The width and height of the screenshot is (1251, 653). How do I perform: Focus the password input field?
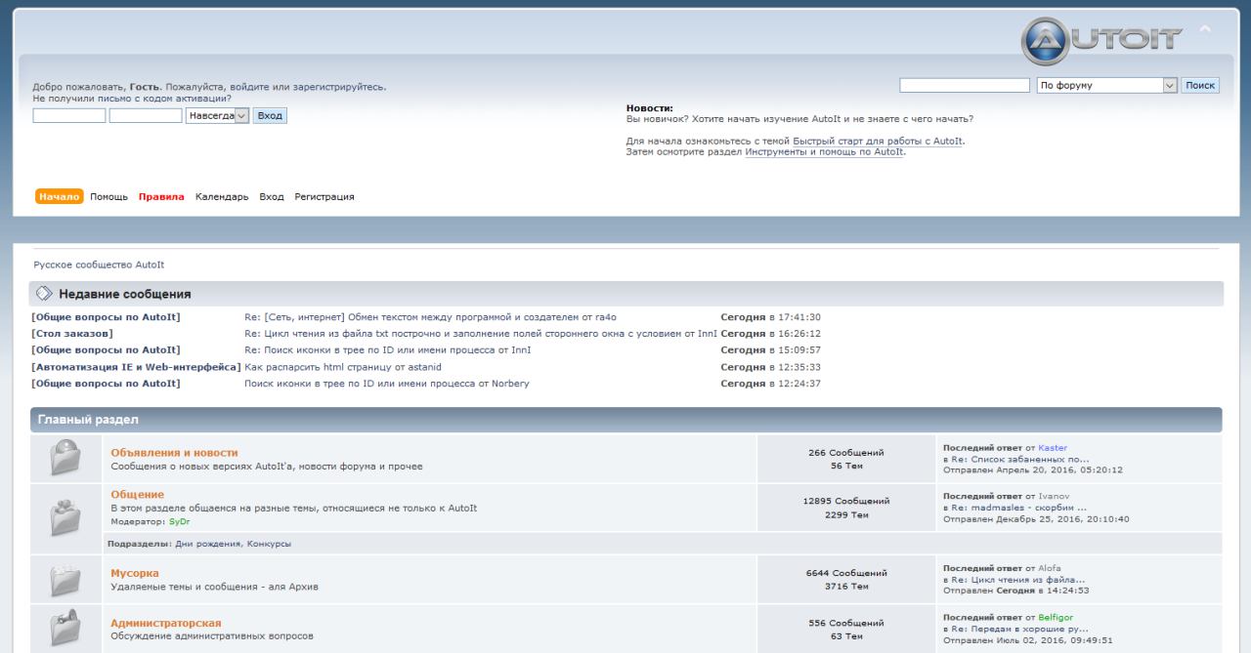(x=146, y=115)
